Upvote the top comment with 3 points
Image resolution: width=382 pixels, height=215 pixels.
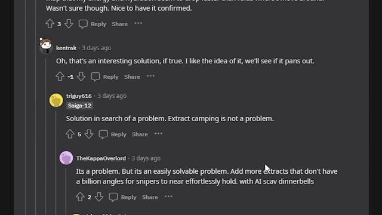pos(50,24)
